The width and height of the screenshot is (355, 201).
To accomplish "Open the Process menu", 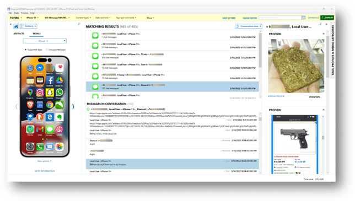I will 24,13.
